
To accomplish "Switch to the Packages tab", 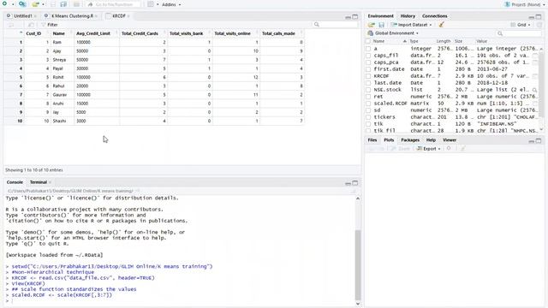I will 410,140.
